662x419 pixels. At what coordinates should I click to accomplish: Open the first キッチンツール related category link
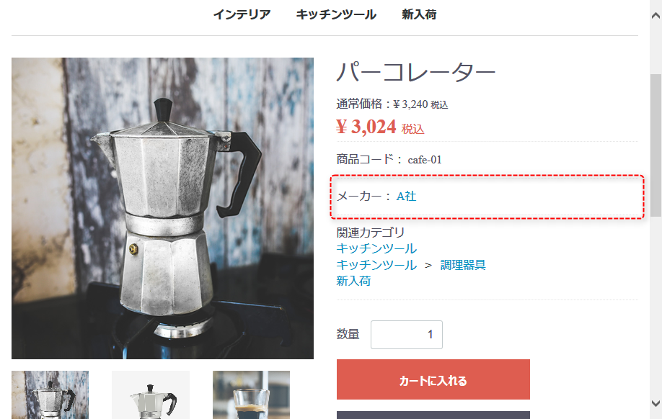tap(376, 248)
